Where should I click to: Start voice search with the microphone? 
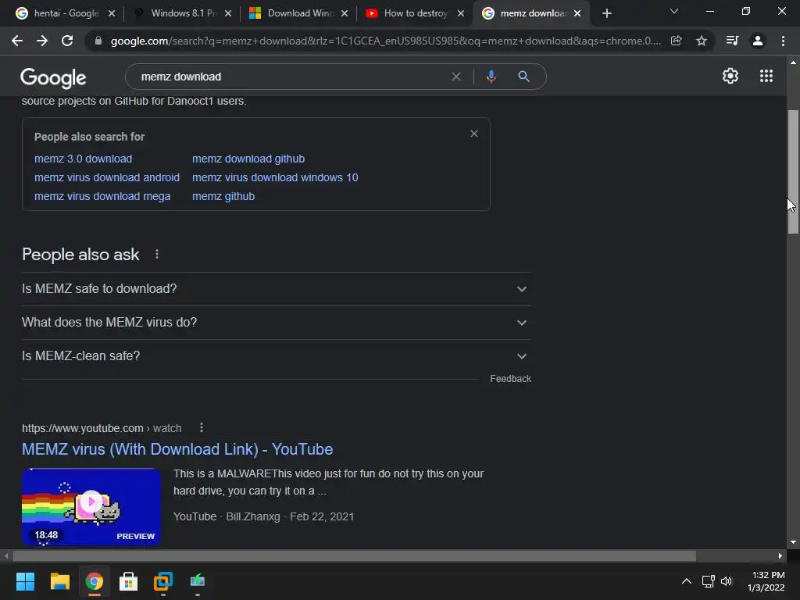click(x=491, y=77)
